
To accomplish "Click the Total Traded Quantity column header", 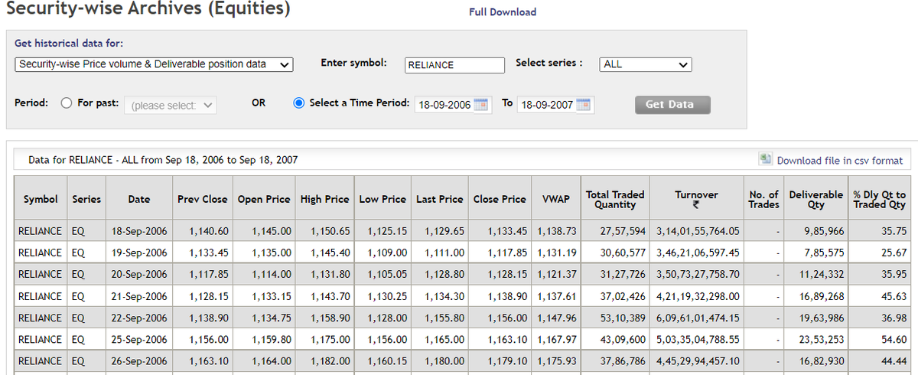I will click(x=615, y=199).
